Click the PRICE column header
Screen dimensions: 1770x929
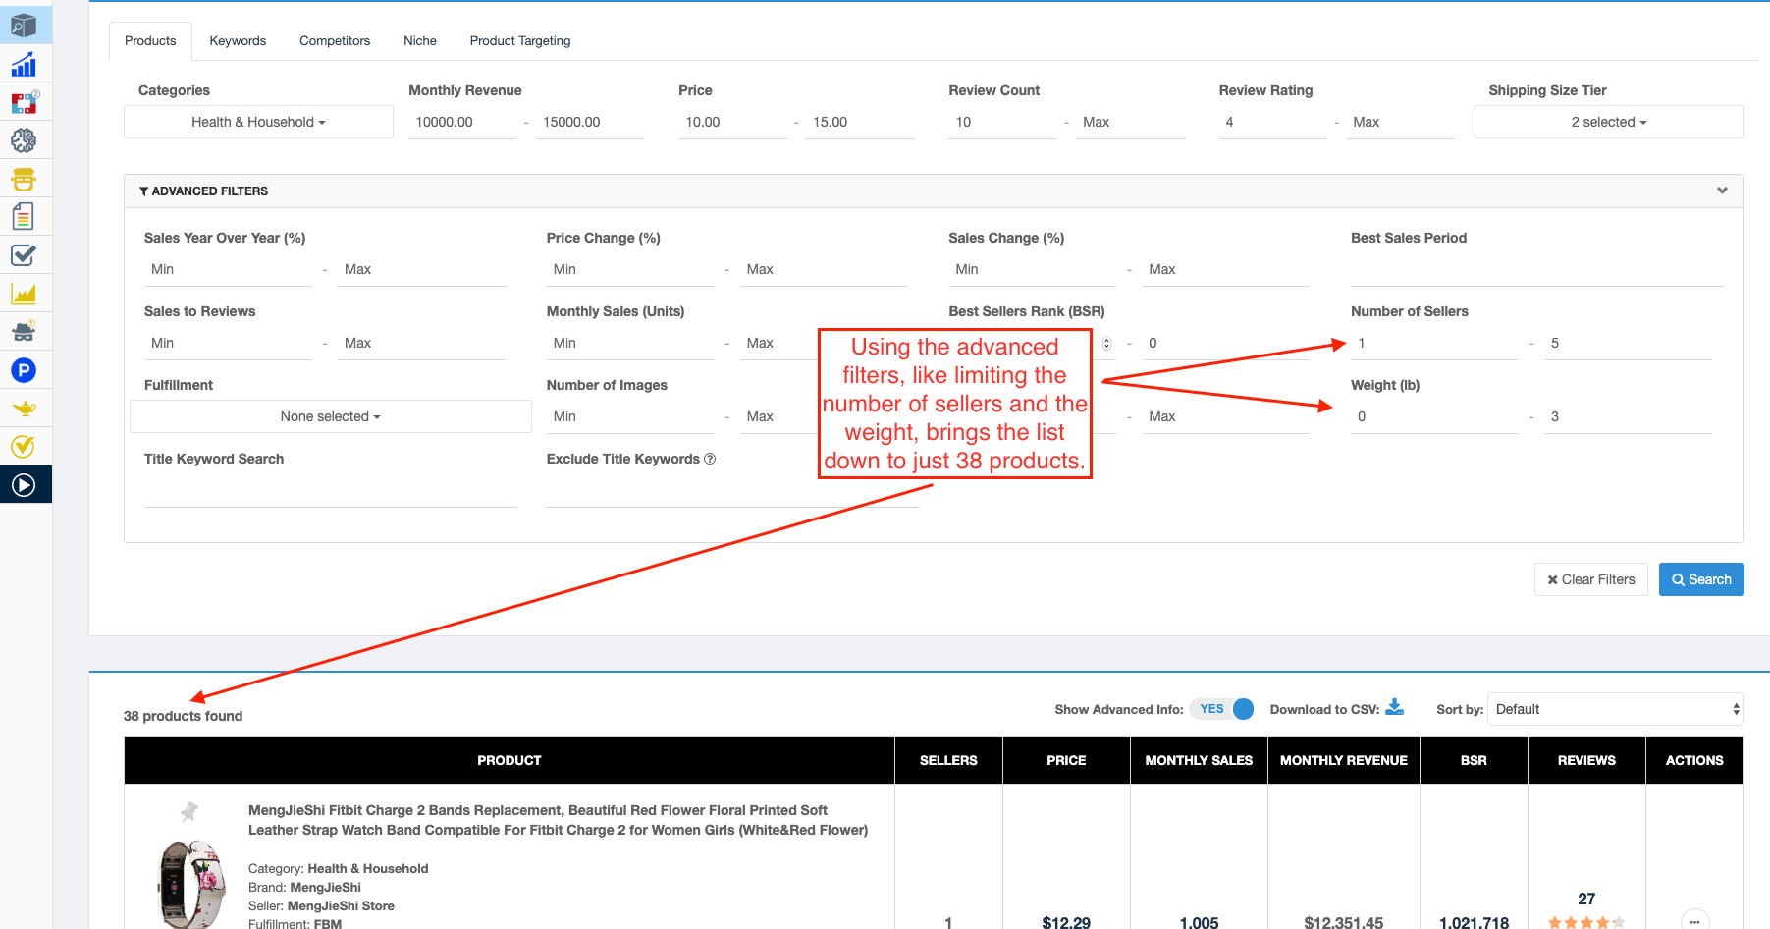tap(1066, 760)
